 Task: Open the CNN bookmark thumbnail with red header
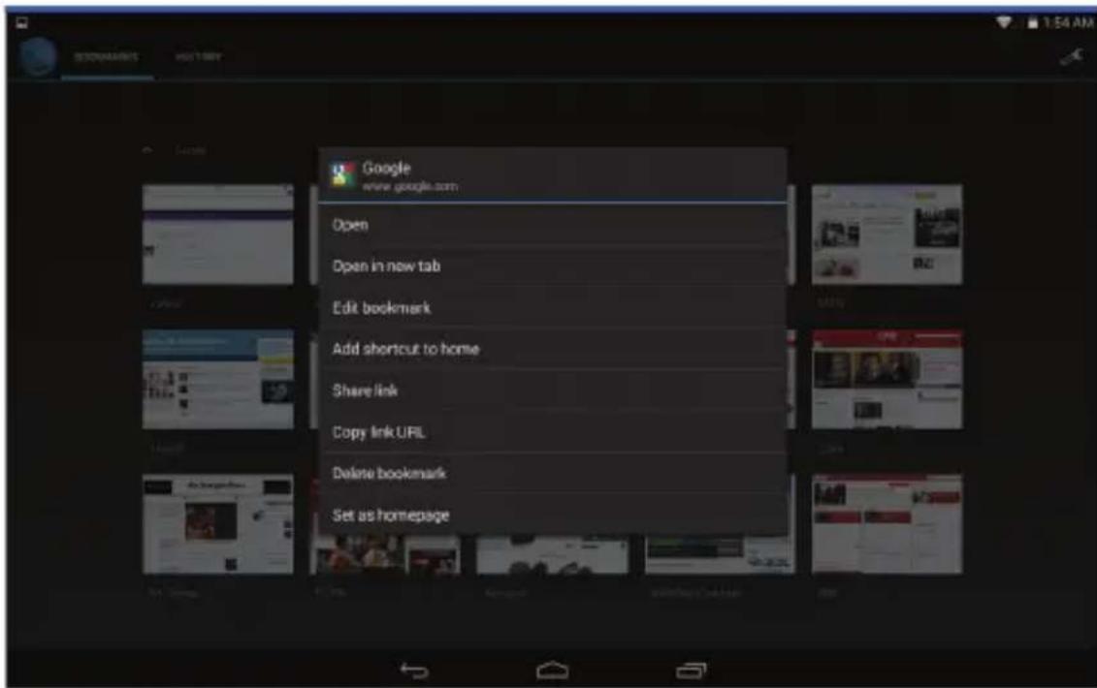[x=887, y=379]
